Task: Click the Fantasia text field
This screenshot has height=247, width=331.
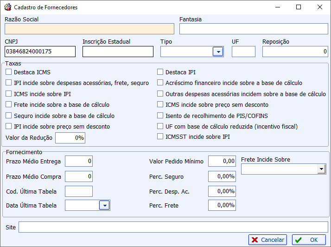Action: pyautogui.click(x=254, y=29)
